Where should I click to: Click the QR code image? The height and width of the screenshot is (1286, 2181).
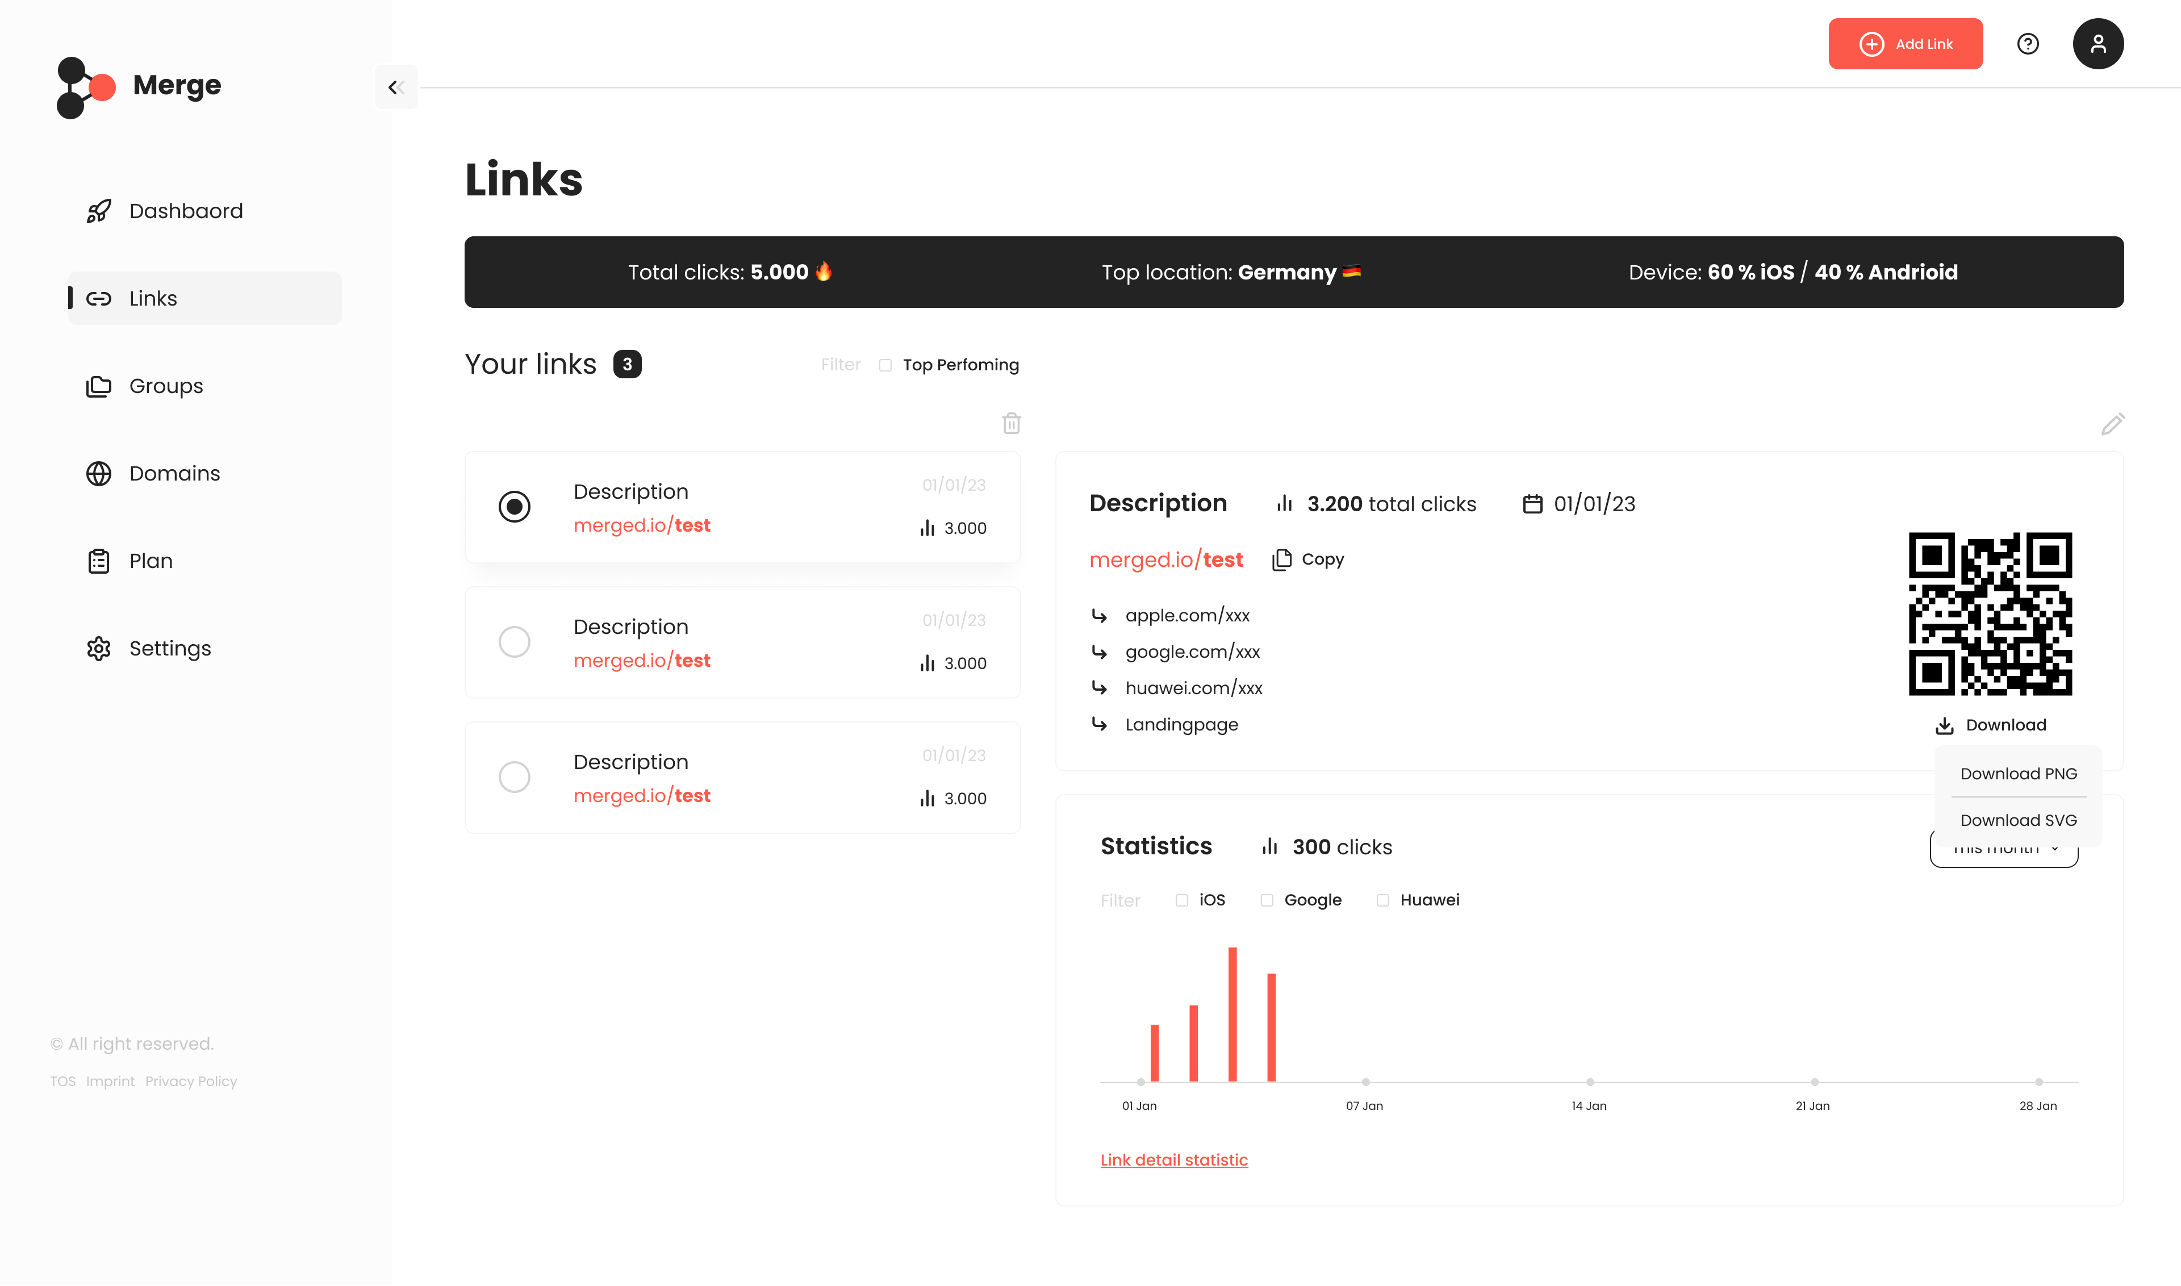point(1990,613)
